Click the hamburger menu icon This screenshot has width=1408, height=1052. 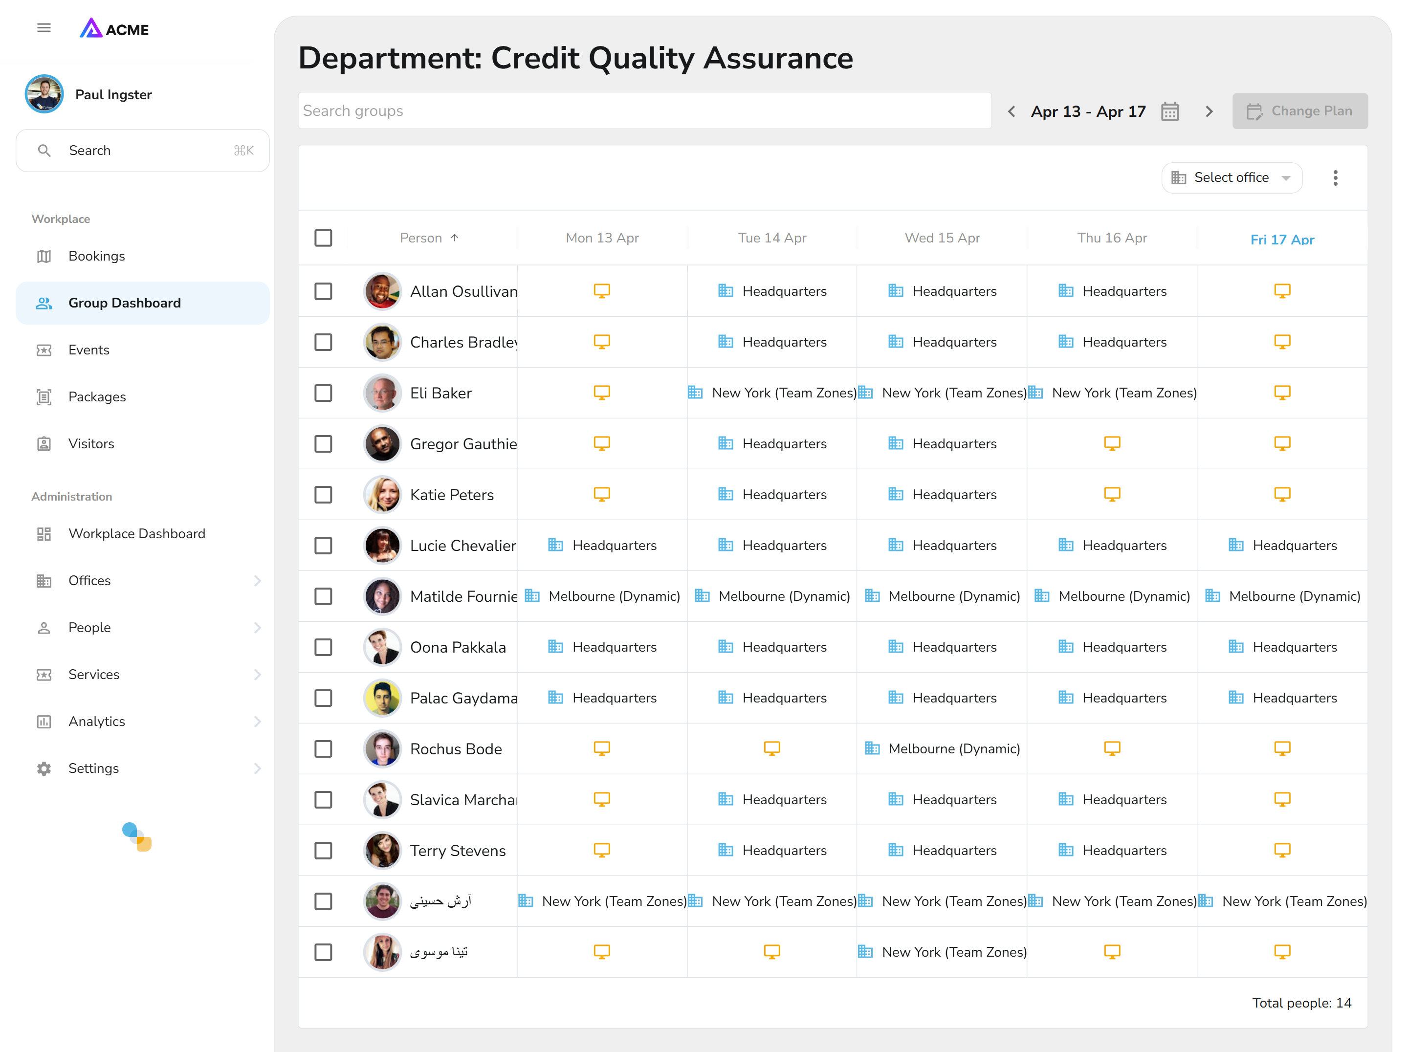click(44, 28)
